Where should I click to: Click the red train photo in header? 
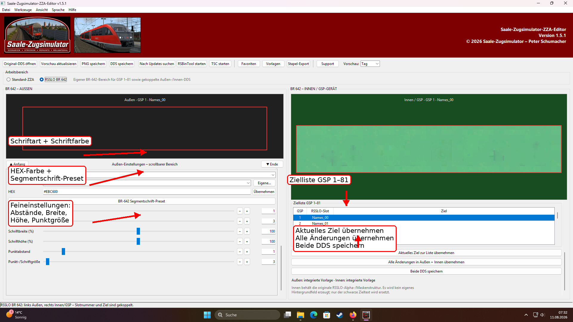coord(107,35)
